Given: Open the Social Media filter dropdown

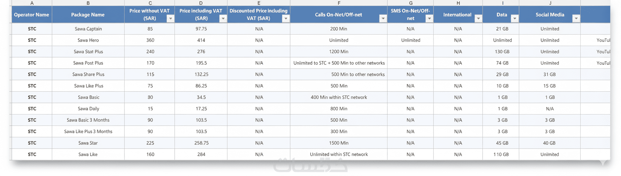Looking at the screenshot, I should tap(576, 19).
